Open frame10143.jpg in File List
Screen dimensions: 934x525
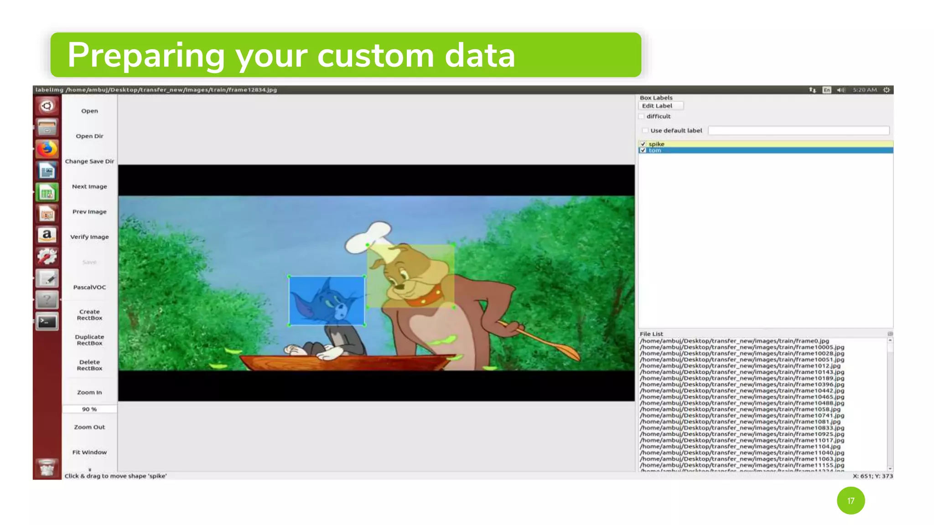[742, 372]
